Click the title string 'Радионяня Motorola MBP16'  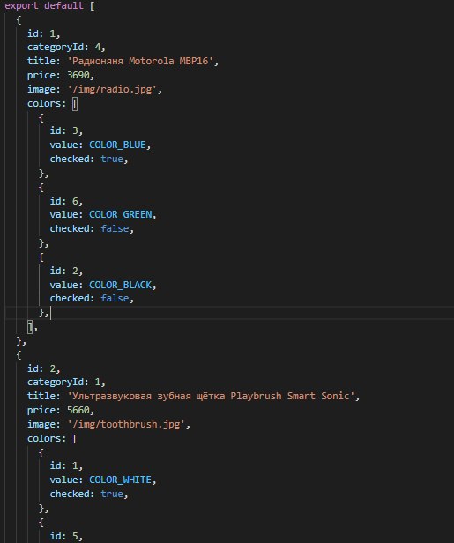140,62
